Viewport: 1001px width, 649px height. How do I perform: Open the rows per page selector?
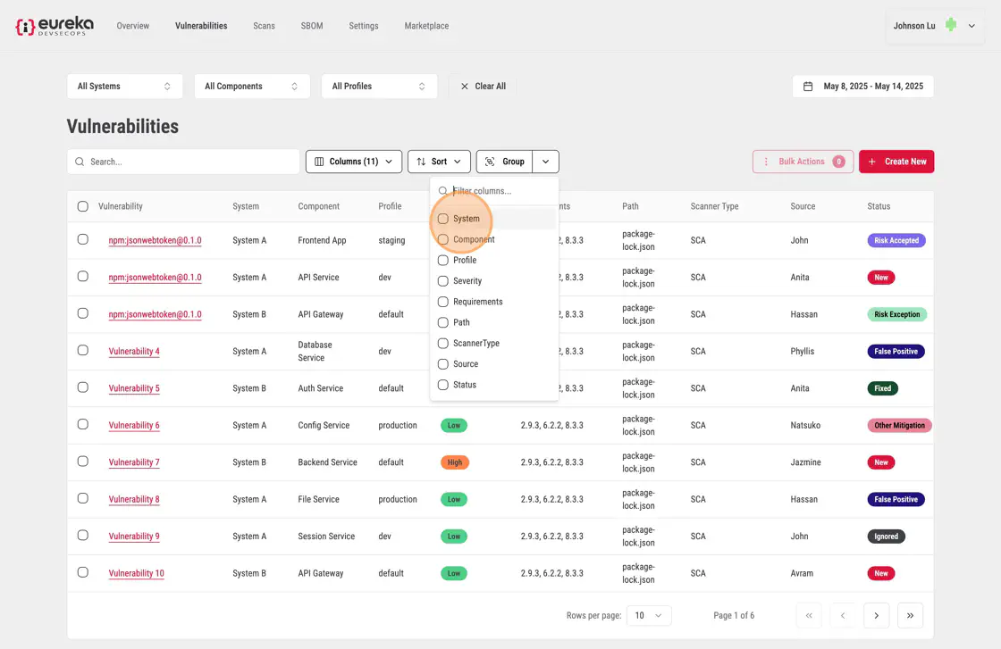649,615
